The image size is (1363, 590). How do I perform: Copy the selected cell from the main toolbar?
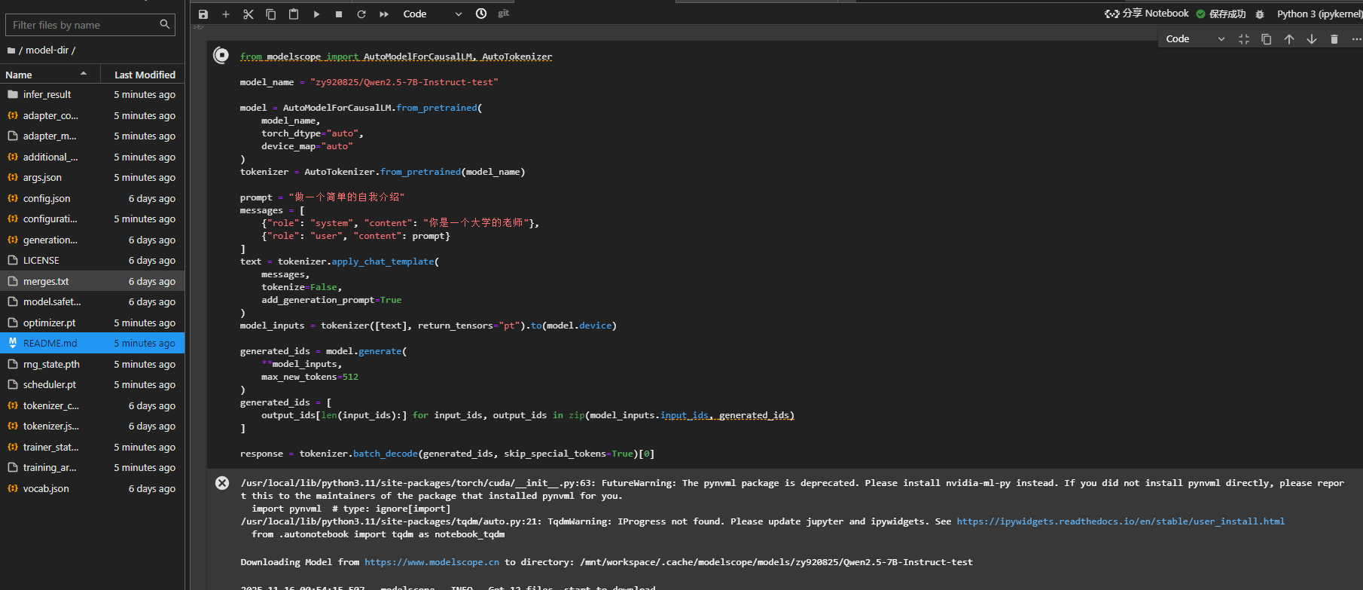(x=271, y=14)
